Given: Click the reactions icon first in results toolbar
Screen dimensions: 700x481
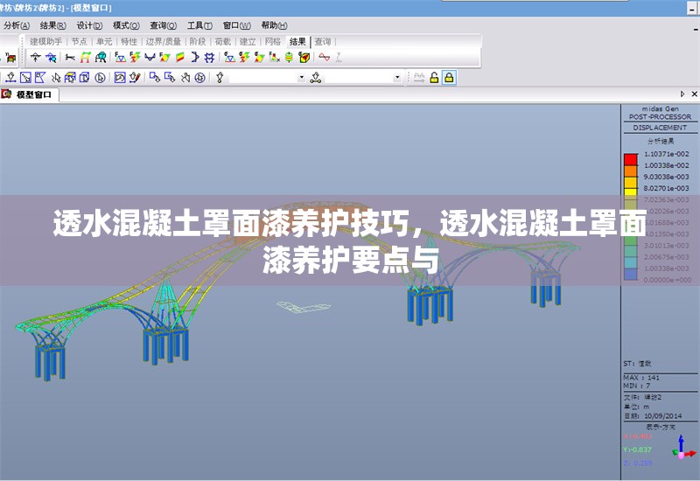Looking at the screenshot, I should point(36,58).
